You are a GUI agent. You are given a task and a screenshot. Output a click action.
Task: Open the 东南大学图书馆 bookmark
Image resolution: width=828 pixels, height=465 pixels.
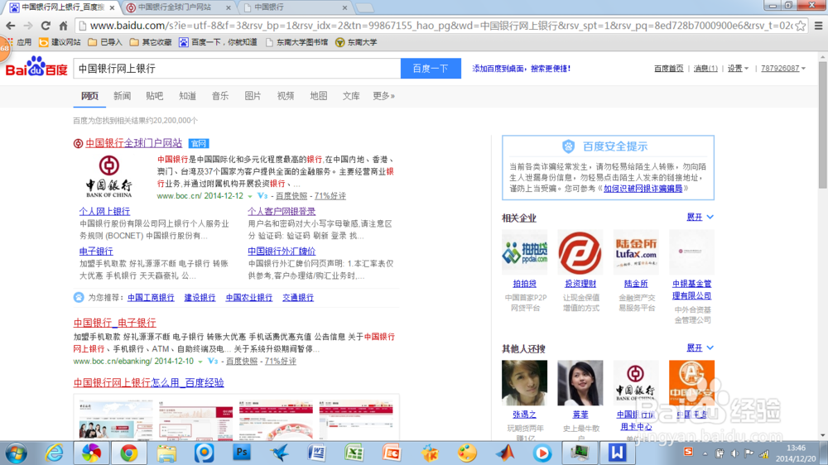point(296,42)
